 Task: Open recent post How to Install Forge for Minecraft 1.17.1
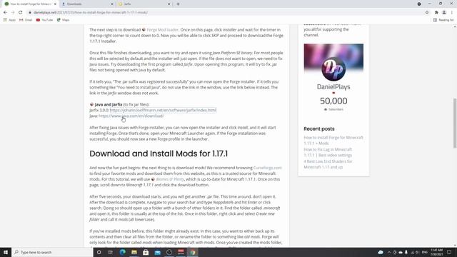(333, 140)
